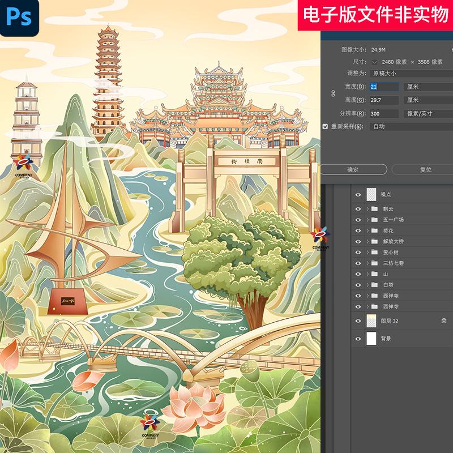Click the folder icon of 山 group
Screen dimensions: 453x453
374,274
